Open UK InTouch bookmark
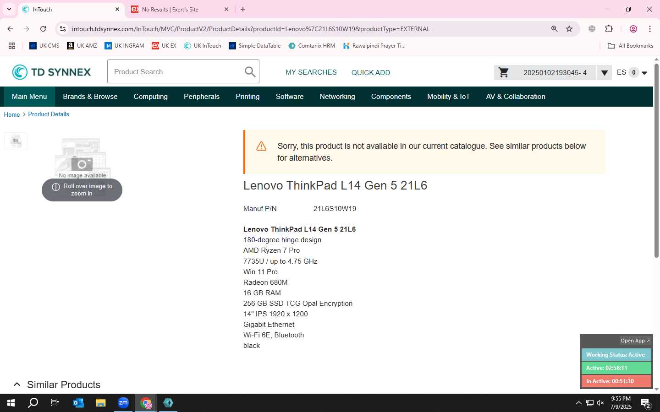This screenshot has height=412, width=660. [x=203, y=46]
